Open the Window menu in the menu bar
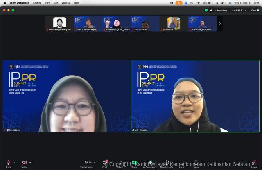Screen dimensions: 262x170 pyautogui.click(x=66, y=2)
